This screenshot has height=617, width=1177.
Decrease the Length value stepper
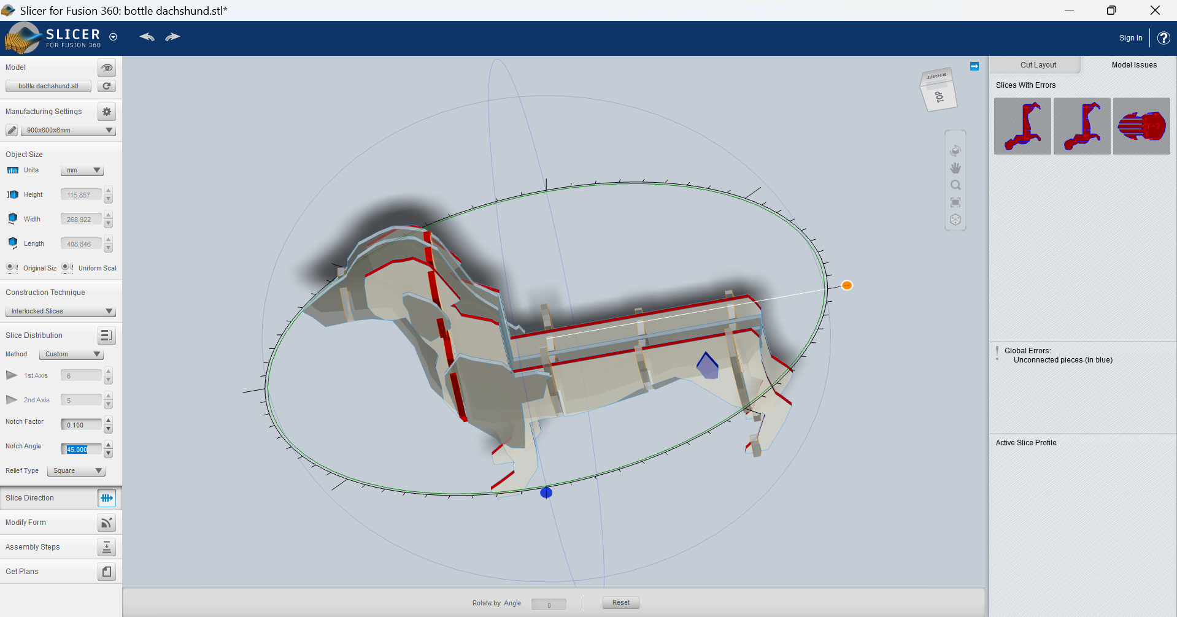(x=109, y=248)
